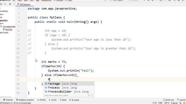Open the Logcat tool window

[74, 100]
